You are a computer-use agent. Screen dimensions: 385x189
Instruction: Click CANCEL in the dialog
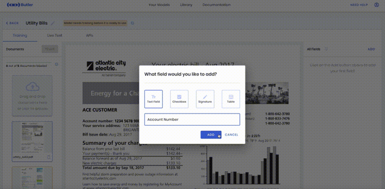231,135
